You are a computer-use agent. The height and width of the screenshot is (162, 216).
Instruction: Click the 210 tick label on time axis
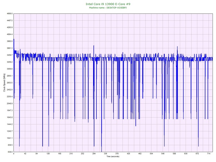71,154
